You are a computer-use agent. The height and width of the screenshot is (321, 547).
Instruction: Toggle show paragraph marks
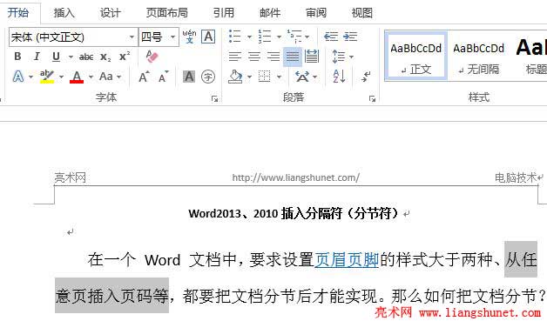(366, 77)
